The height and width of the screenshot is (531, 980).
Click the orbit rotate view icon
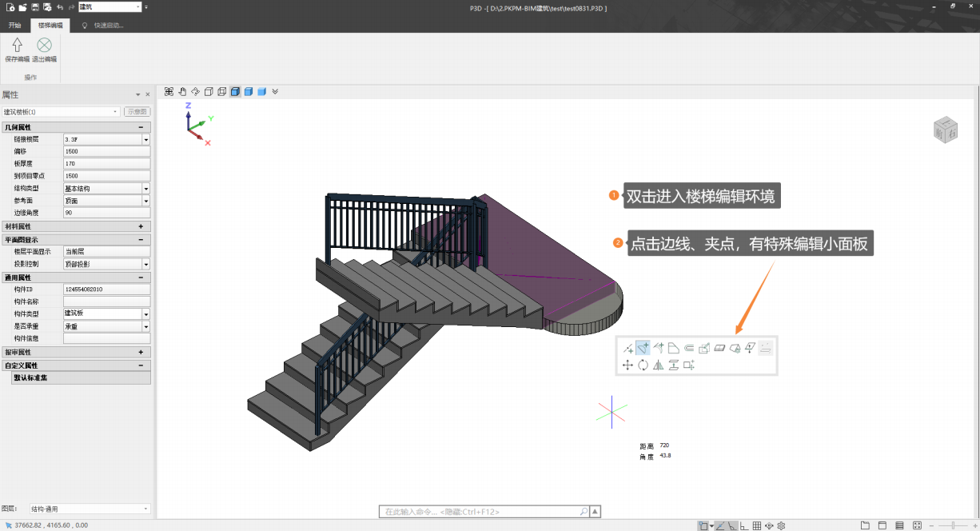click(195, 92)
